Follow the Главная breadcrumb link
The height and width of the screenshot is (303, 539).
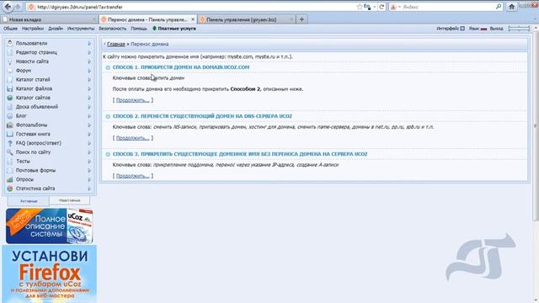pyautogui.click(x=116, y=44)
